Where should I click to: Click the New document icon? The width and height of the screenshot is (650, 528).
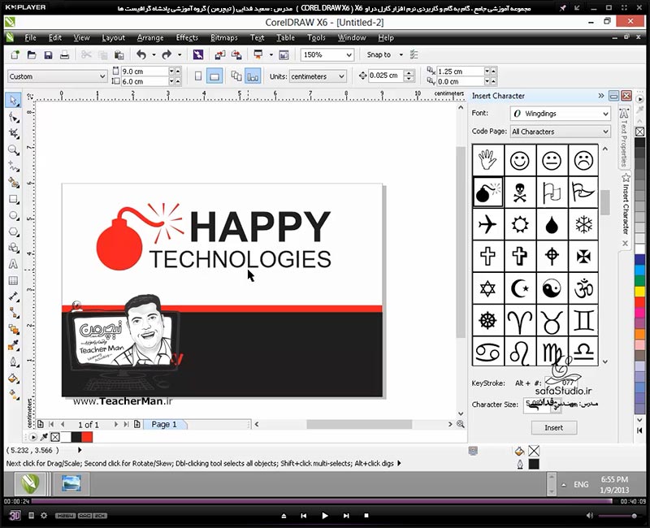click(15, 54)
